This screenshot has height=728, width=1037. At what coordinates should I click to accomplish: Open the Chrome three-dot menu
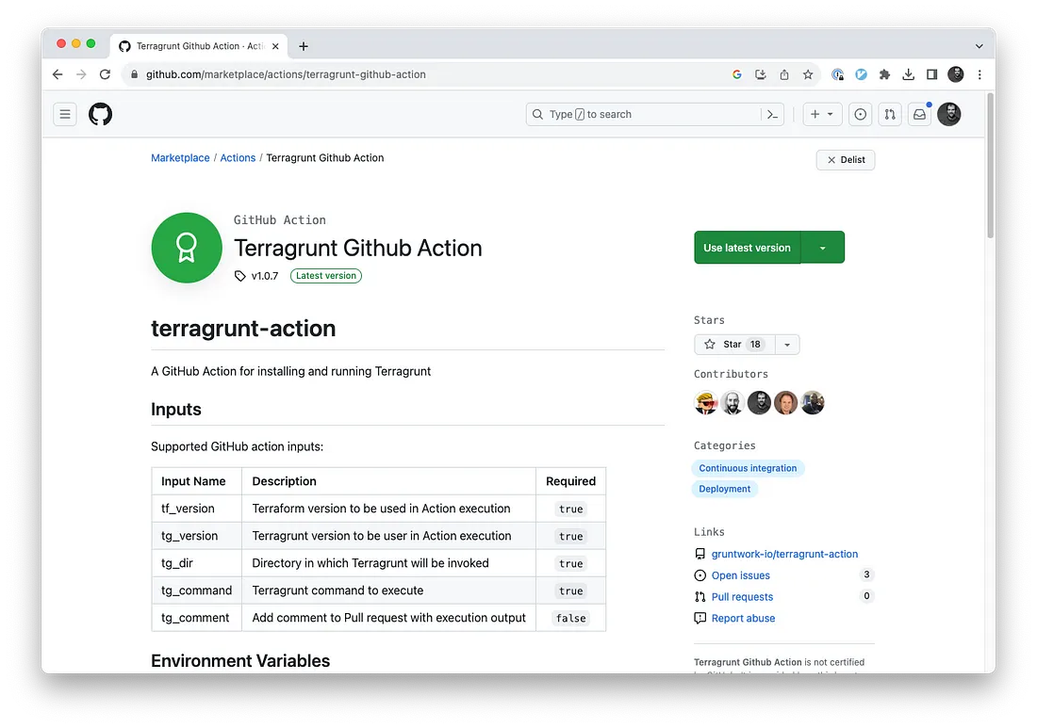pos(979,74)
